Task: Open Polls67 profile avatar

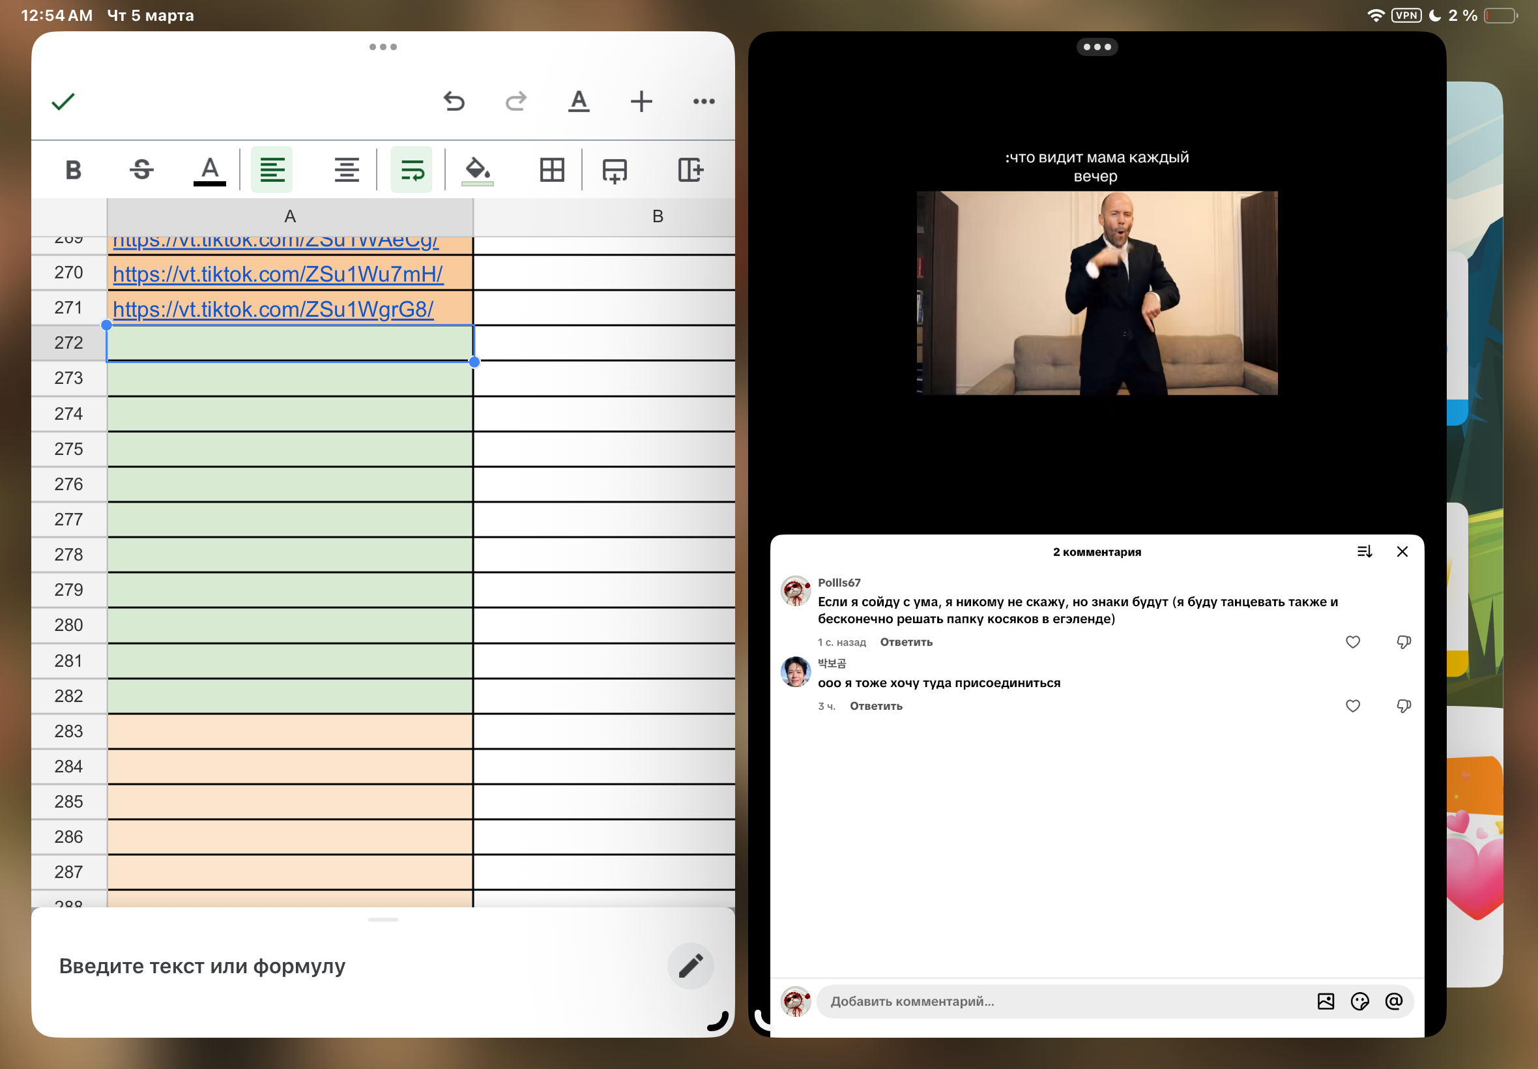Action: coord(796,591)
